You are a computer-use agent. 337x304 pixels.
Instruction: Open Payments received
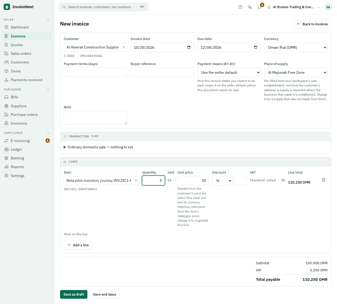tap(27, 80)
